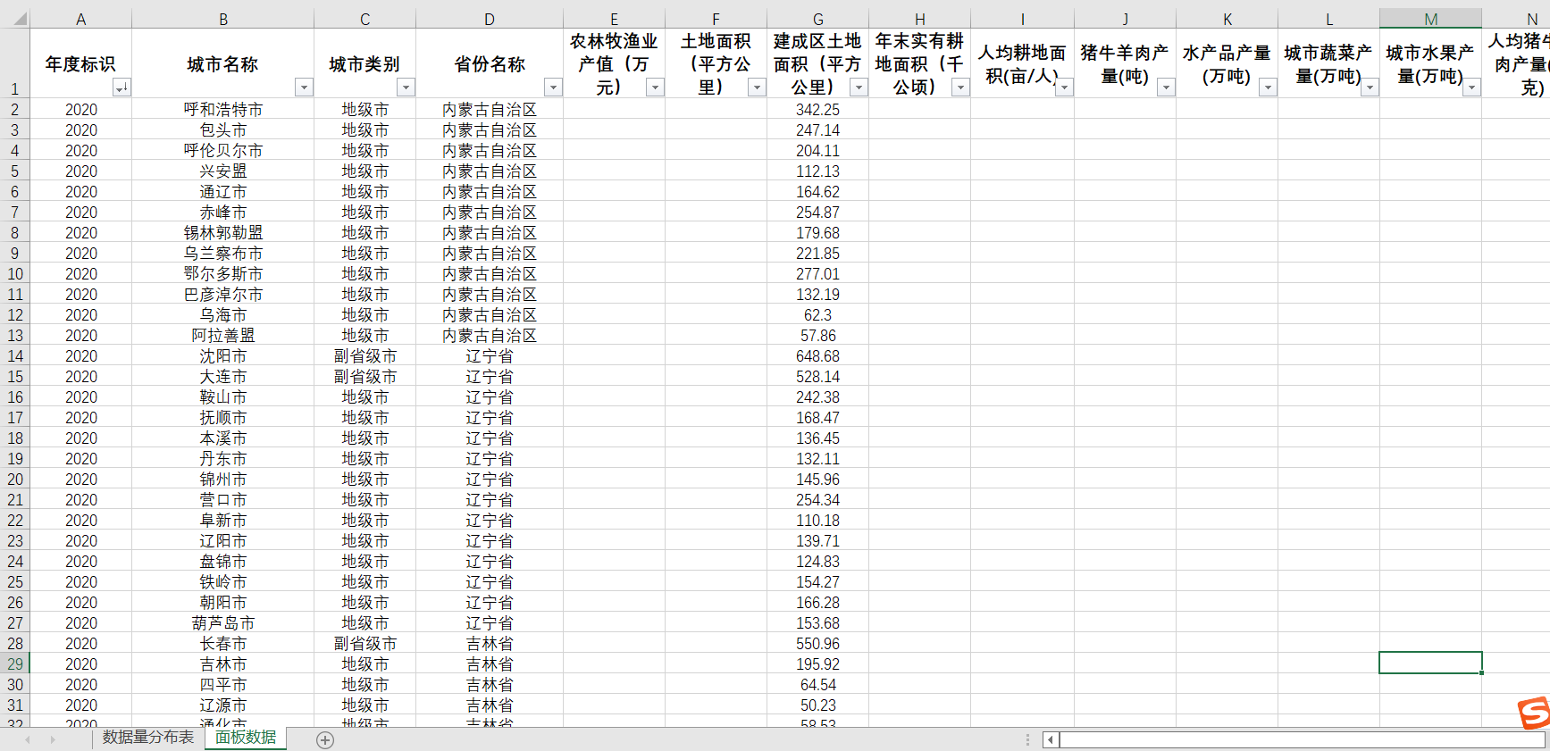Image resolution: width=1550 pixels, height=751 pixels.
Task: Open filter dropdown for 年末实有耕地面积 column
Action: coord(960,88)
